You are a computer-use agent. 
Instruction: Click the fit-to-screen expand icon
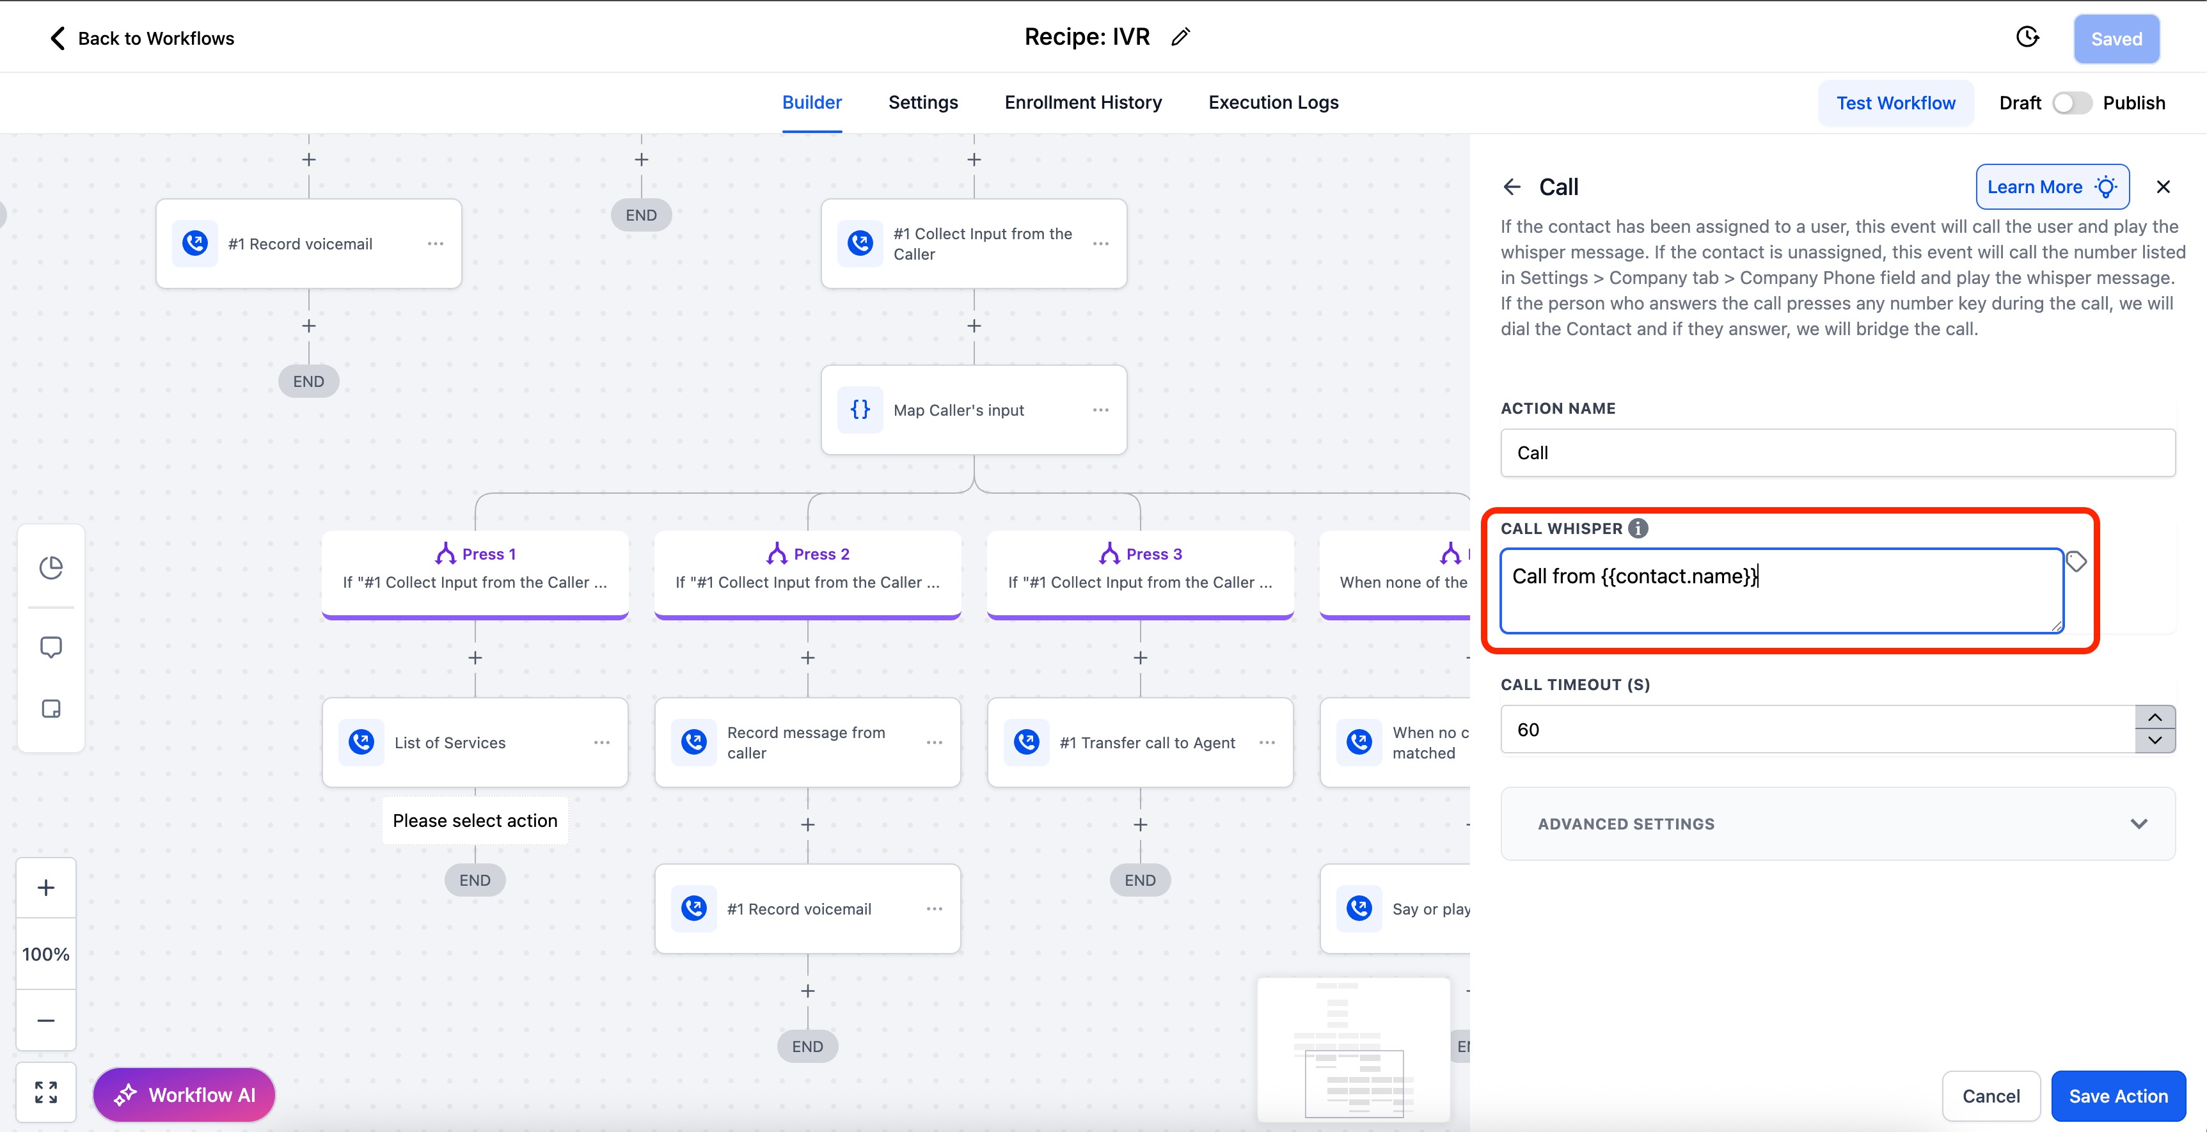point(46,1092)
